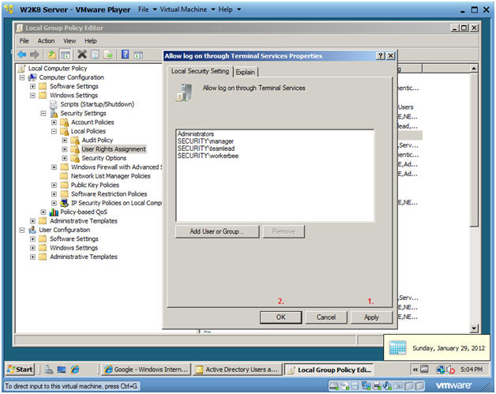Expand Software Settings under Computer Configuration
Viewport: 496px width, 394px height.
pyautogui.click(x=32, y=86)
